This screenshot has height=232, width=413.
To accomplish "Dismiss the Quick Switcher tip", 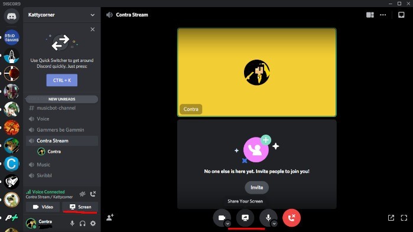I will (x=92, y=29).
